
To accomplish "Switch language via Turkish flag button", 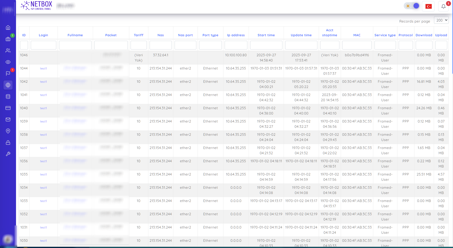I will pos(428,6).
